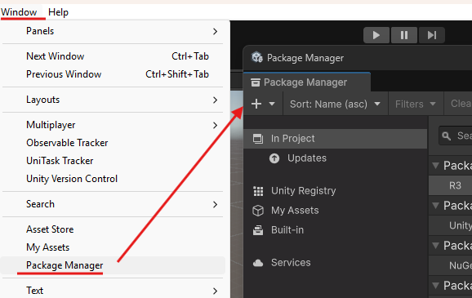This screenshot has height=298, width=472.
Task: Pause the game with pause button
Action: click(404, 35)
